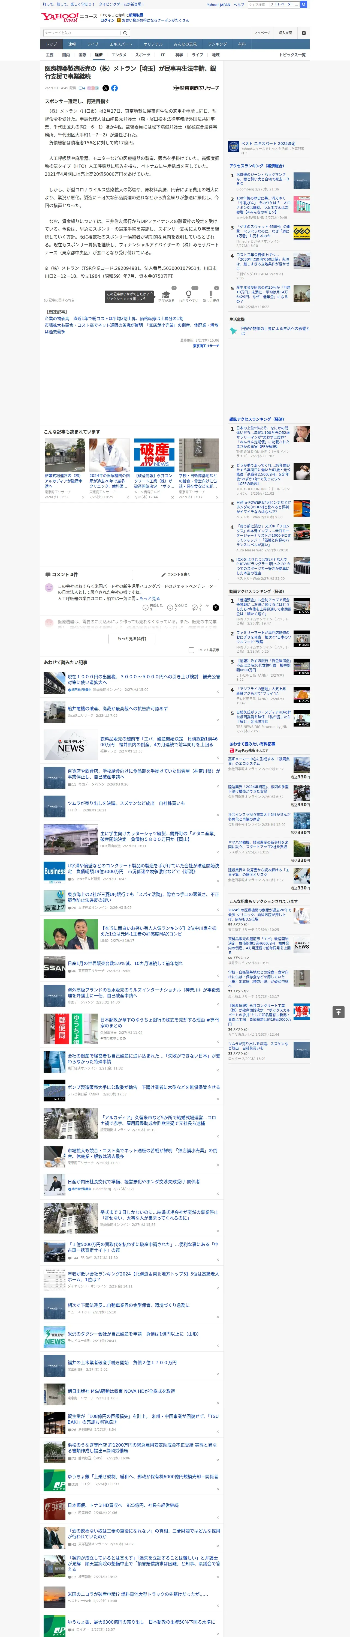Image resolution: width=350 pixels, height=1637 pixels.
Task: Open 破産情報 ATV NEWS thumbnail
Action: pyautogui.click(x=154, y=455)
